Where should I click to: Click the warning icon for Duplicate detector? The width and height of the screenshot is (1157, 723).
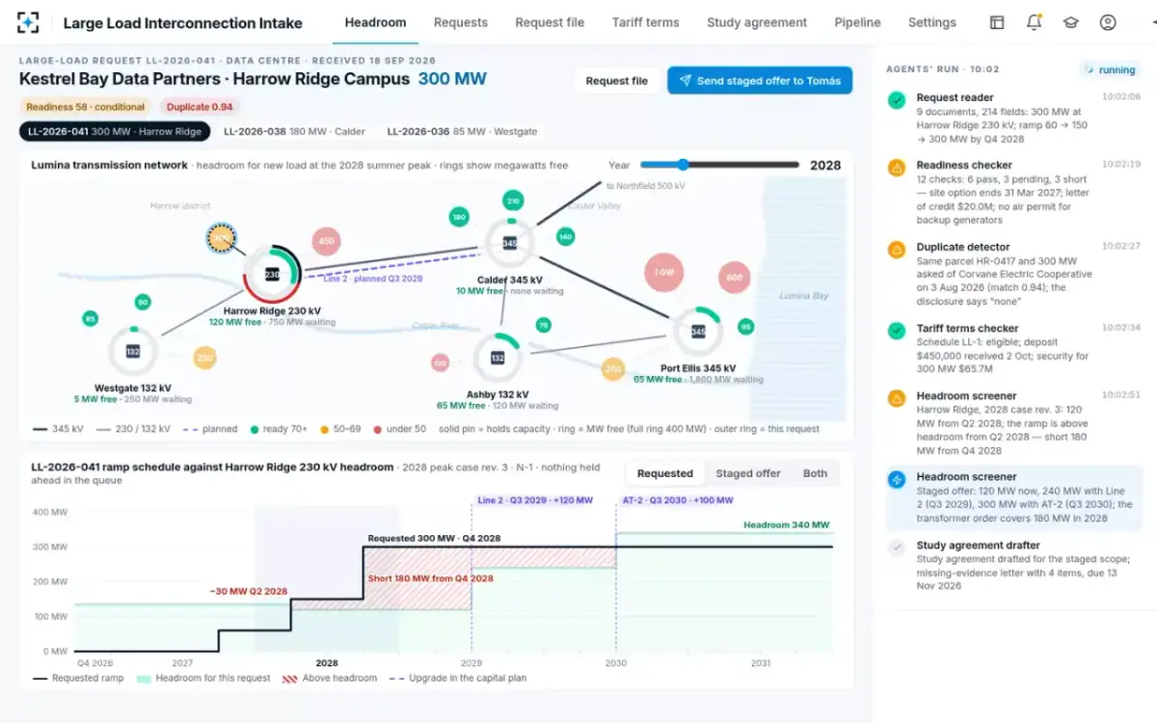pos(897,249)
